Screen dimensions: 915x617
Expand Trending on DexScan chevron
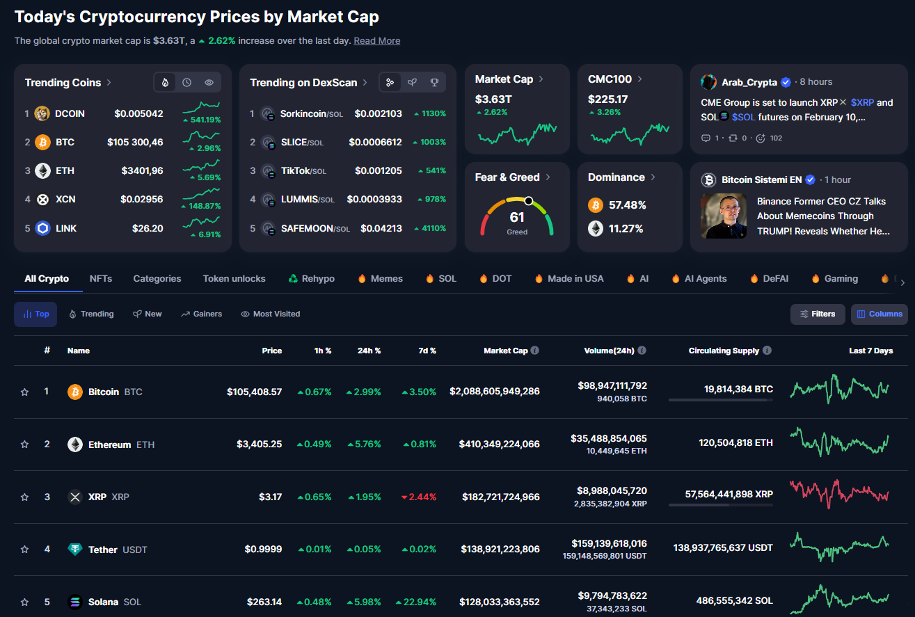point(365,82)
